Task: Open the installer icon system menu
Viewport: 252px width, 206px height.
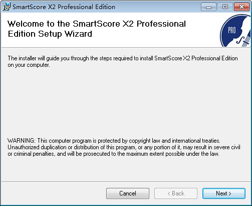Action: [x=7, y=7]
